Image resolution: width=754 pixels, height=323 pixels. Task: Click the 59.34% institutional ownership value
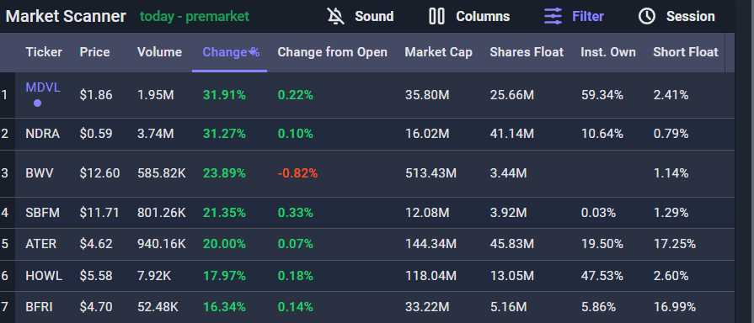(x=602, y=95)
